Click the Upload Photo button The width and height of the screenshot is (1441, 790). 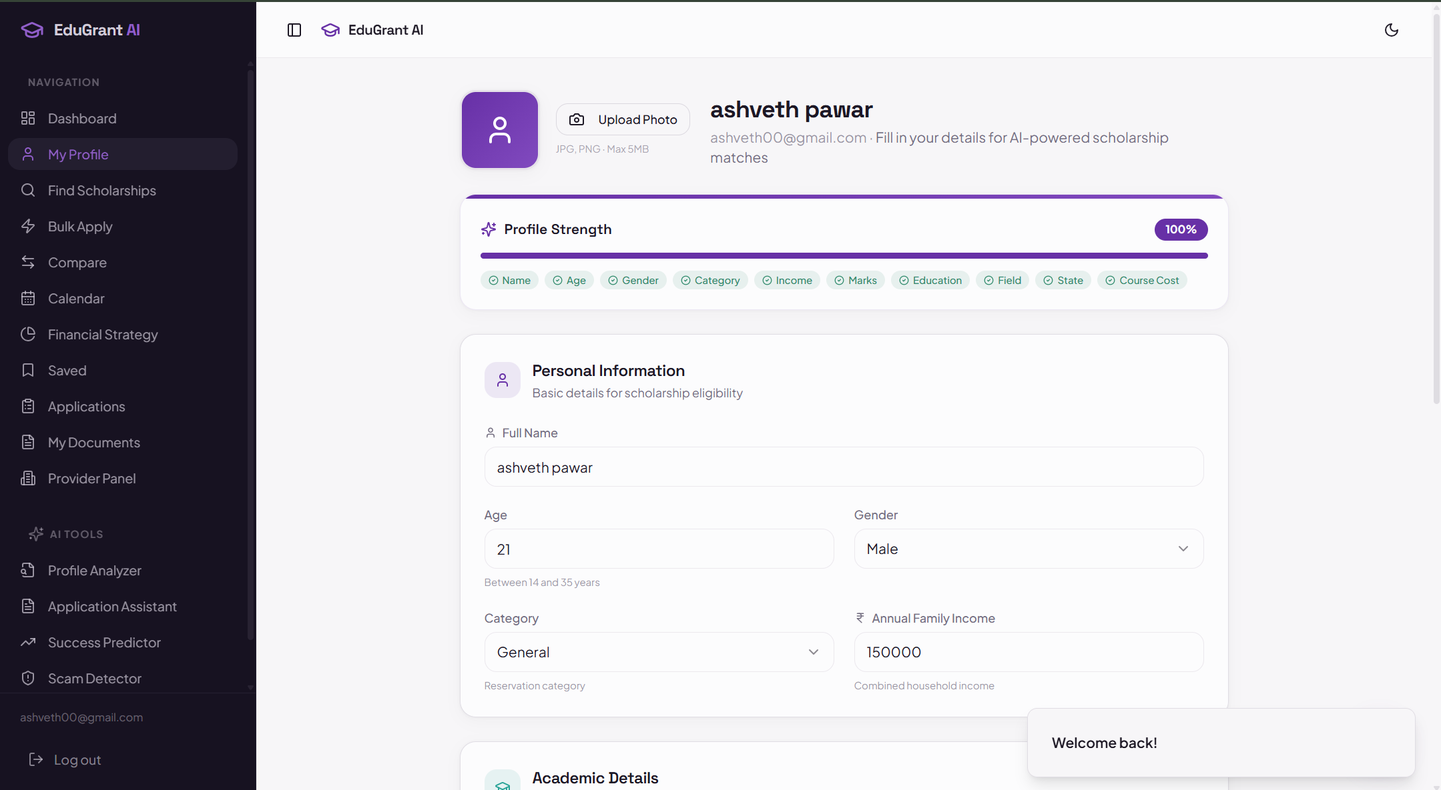coord(622,119)
